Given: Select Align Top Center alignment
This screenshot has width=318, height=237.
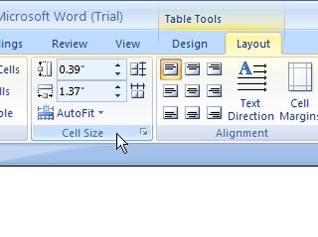Looking at the screenshot, I should coord(192,69).
